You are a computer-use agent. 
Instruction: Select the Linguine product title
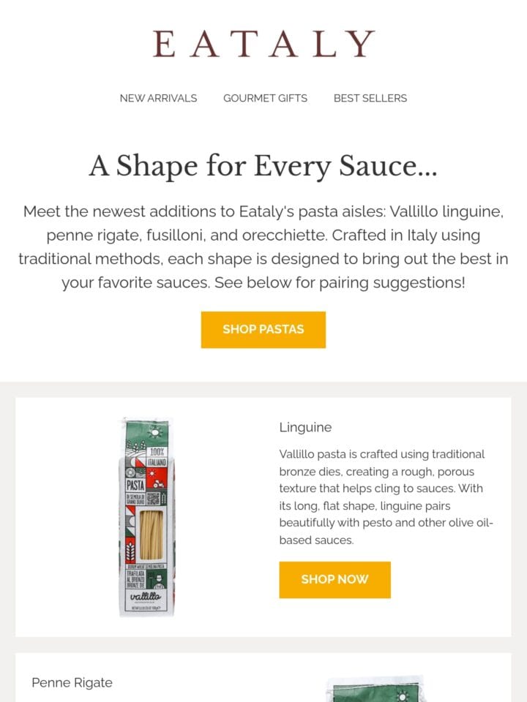[x=305, y=427]
